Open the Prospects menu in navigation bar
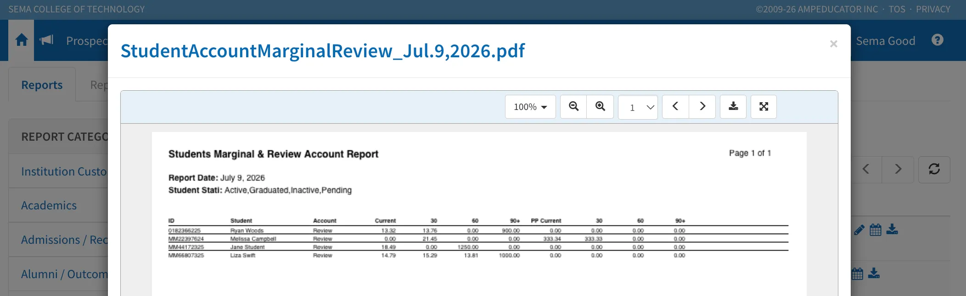966x296 pixels. [x=87, y=41]
